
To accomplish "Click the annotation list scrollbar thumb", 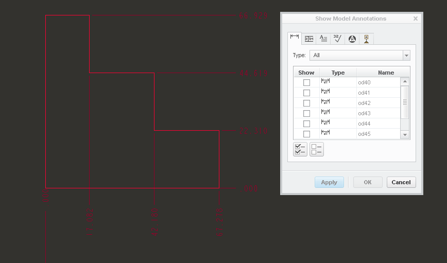I will coord(405,102).
